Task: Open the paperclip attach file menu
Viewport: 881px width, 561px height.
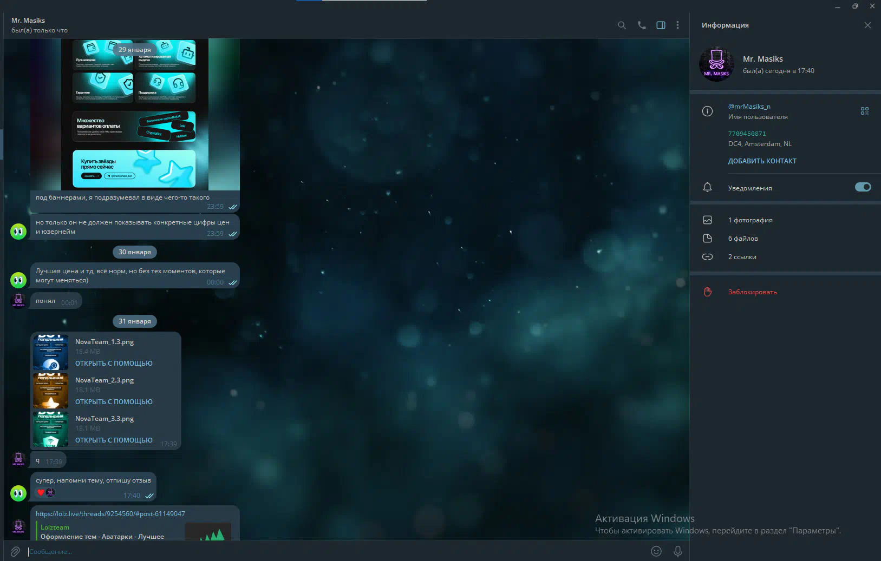Action: 15,551
